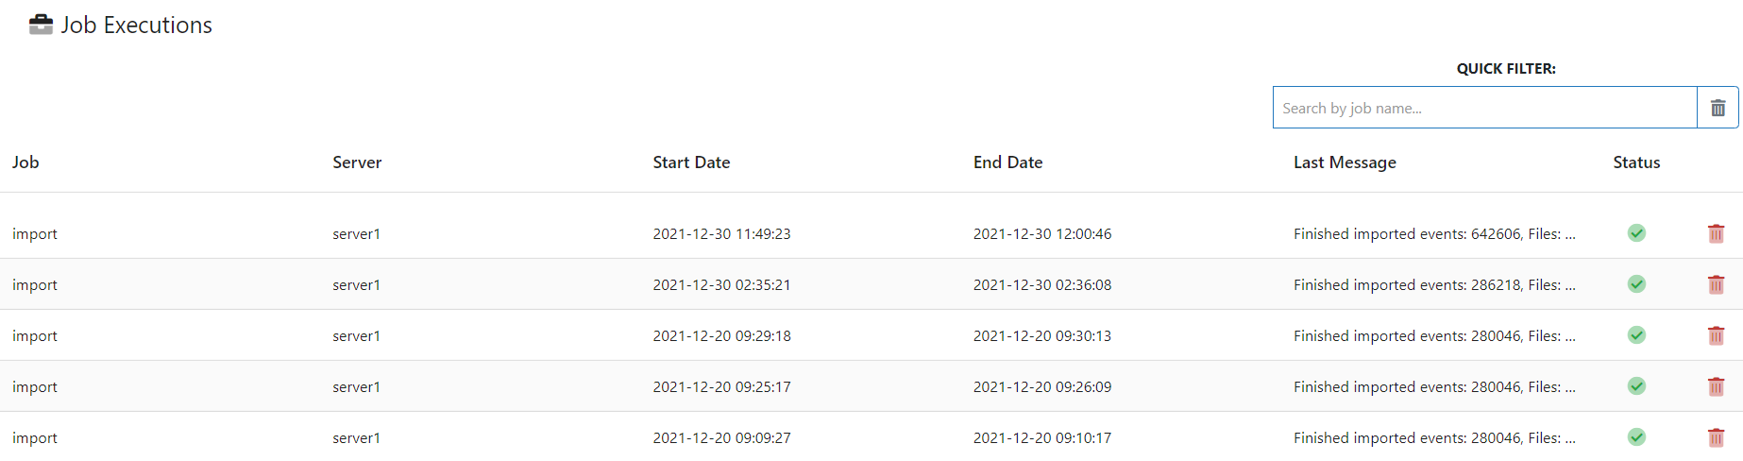The height and width of the screenshot is (461, 1743).
Task: Click success status icon for 02:36:08 job
Action: pyautogui.click(x=1636, y=284)
